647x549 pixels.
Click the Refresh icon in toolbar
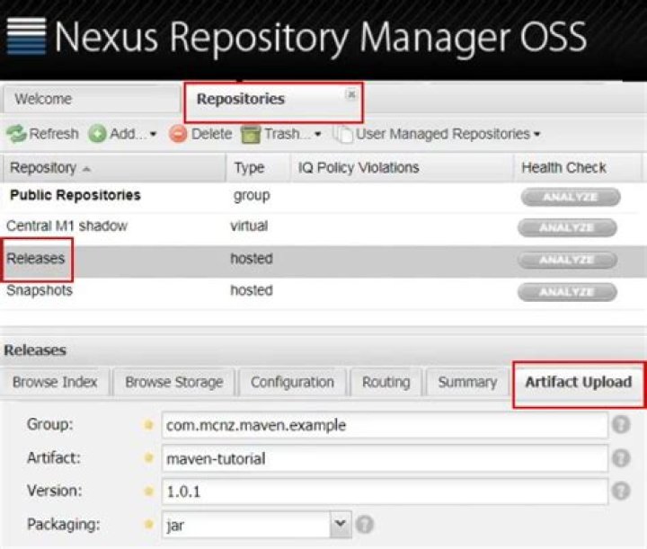(x=16, y=135)
